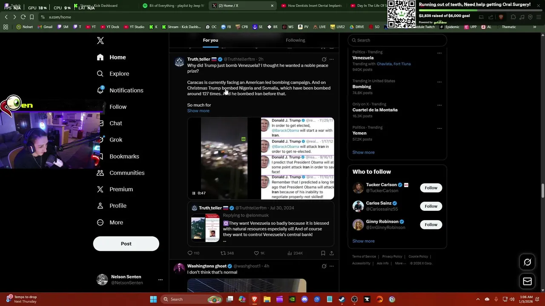The height and width of the screenshot is (306, 545).
Task: Expand the bookmarks bar overflow chevron
Action: click(x=534, y=27)
